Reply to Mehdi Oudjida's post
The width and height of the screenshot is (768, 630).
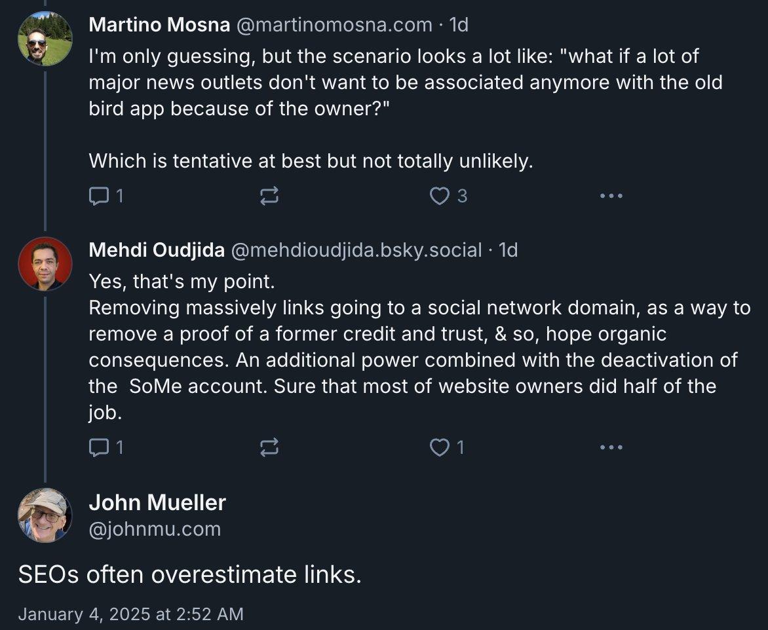pos(98,447)
